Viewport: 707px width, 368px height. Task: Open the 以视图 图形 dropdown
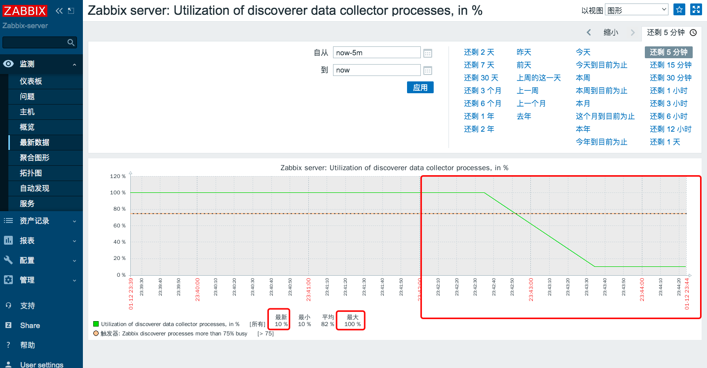click(x=636, y=10)
